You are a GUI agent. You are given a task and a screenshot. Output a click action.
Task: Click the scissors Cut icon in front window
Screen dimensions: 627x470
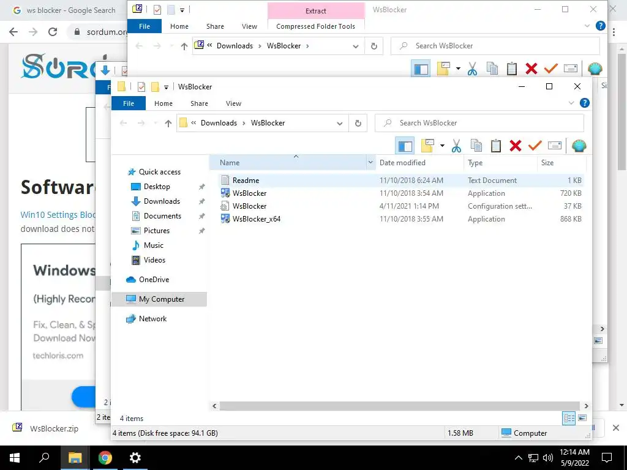(456, 146)
